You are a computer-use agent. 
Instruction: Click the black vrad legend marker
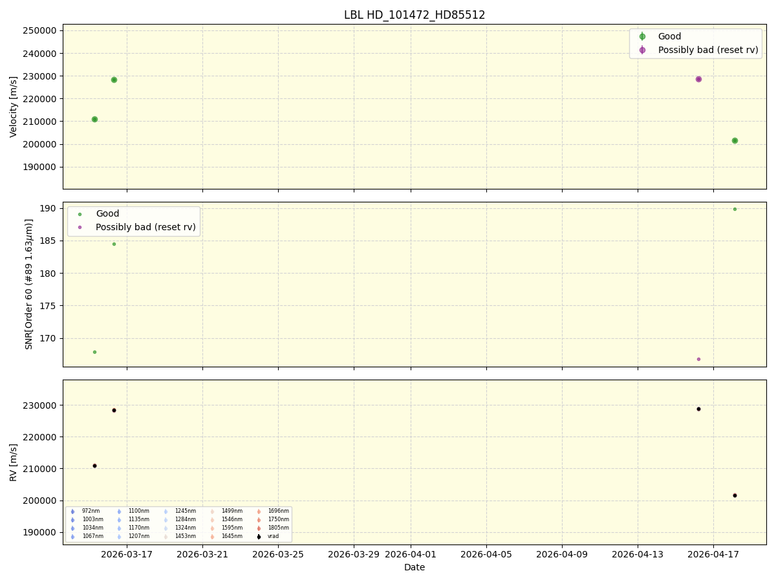(x=259, y=537)
